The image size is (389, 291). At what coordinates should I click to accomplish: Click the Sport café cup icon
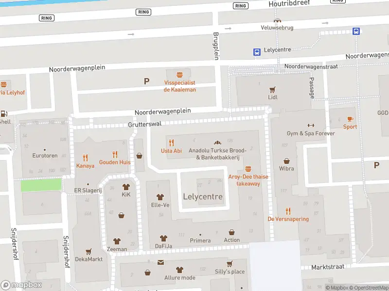pyautogui.click(x=350, y=119)
